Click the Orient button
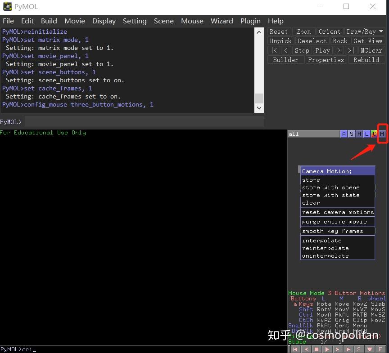389x353 pixels. coord(330,31)
